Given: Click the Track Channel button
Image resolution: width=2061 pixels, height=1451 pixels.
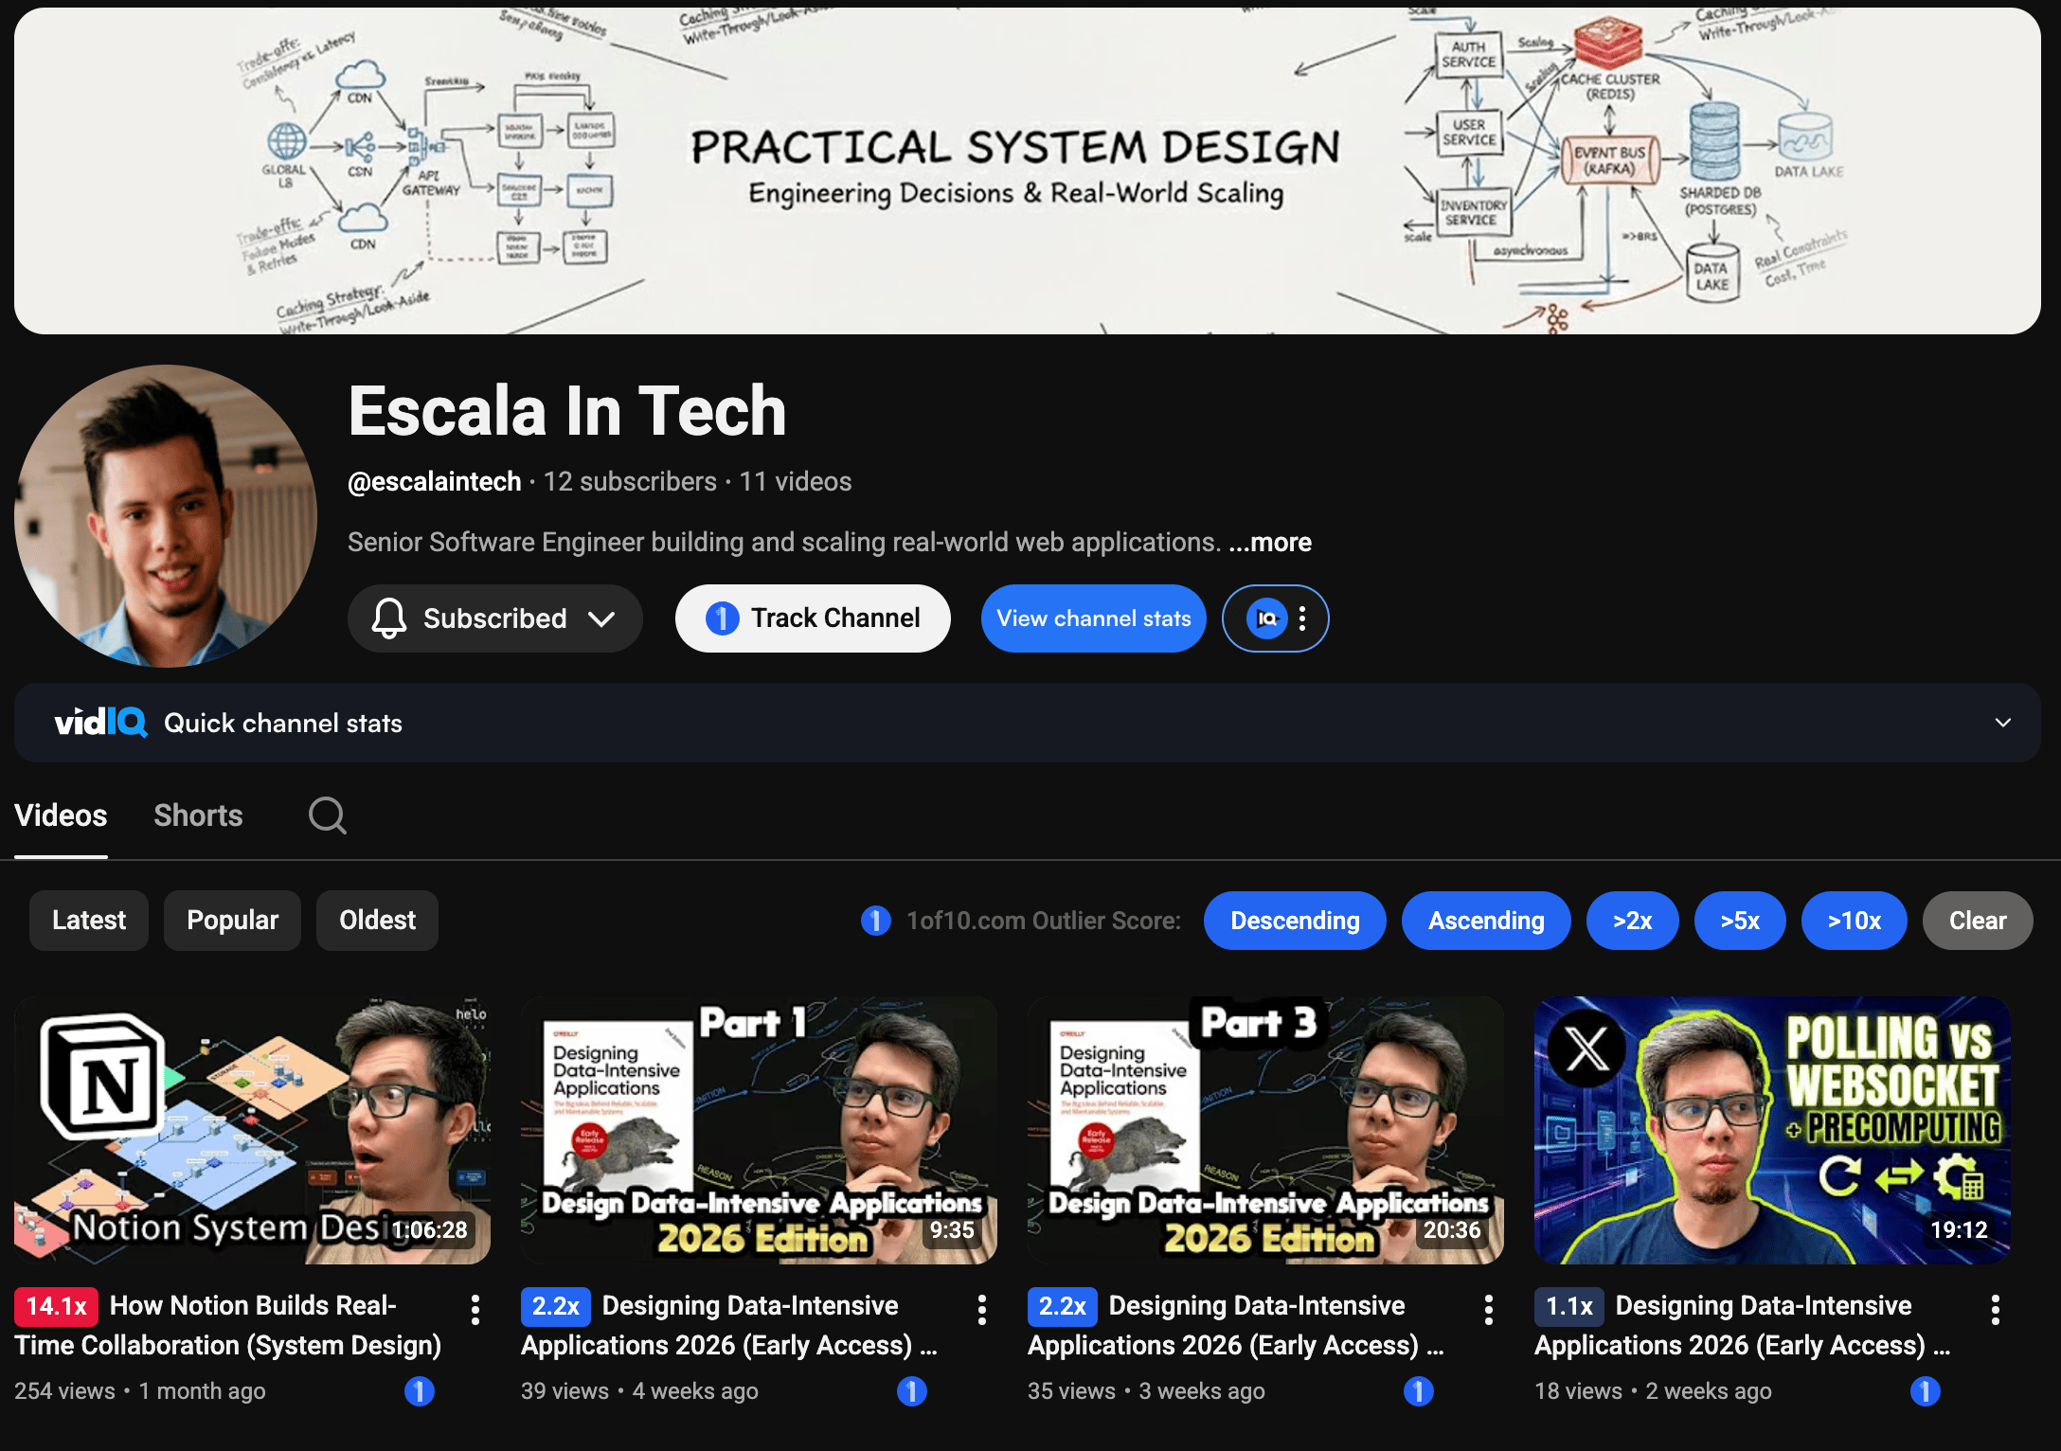Looking at the screenshot, I should click(813, 618).
